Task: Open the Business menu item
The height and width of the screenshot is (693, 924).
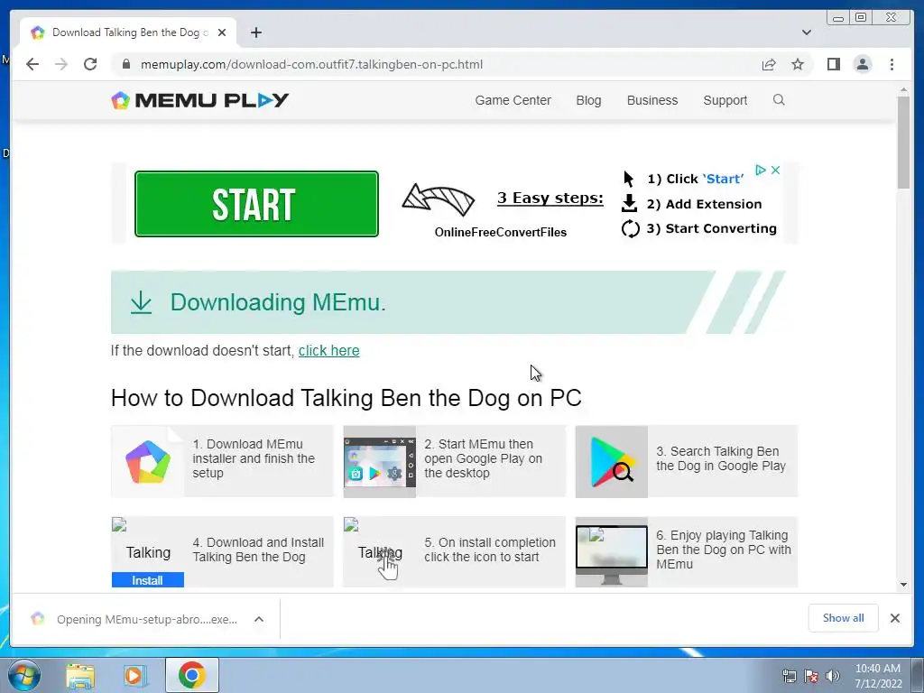Action: point(651,100)
